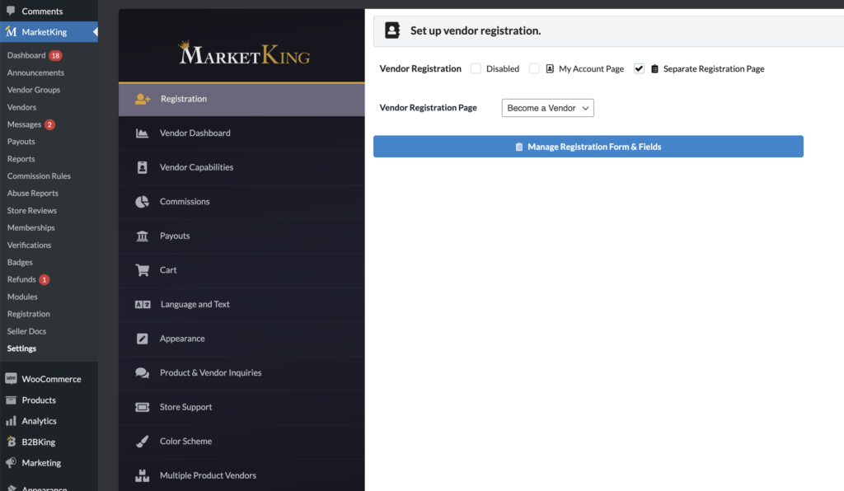This screenshot has width=844, height=491.
Task: Click the Appearance pencil icon
Action: [x=142, y=339]
